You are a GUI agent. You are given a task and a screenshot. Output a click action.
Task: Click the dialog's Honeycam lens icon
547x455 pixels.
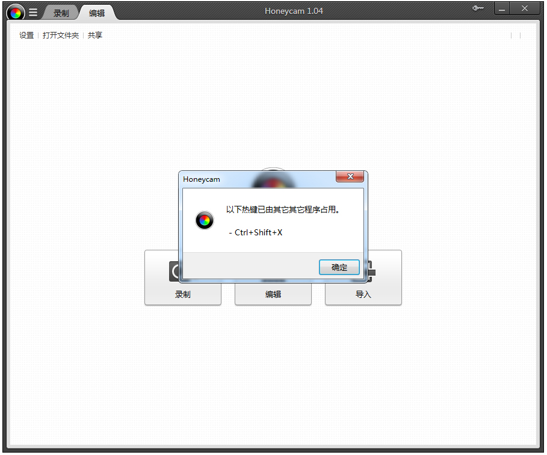pyautogui.click(x=205, y=220)
